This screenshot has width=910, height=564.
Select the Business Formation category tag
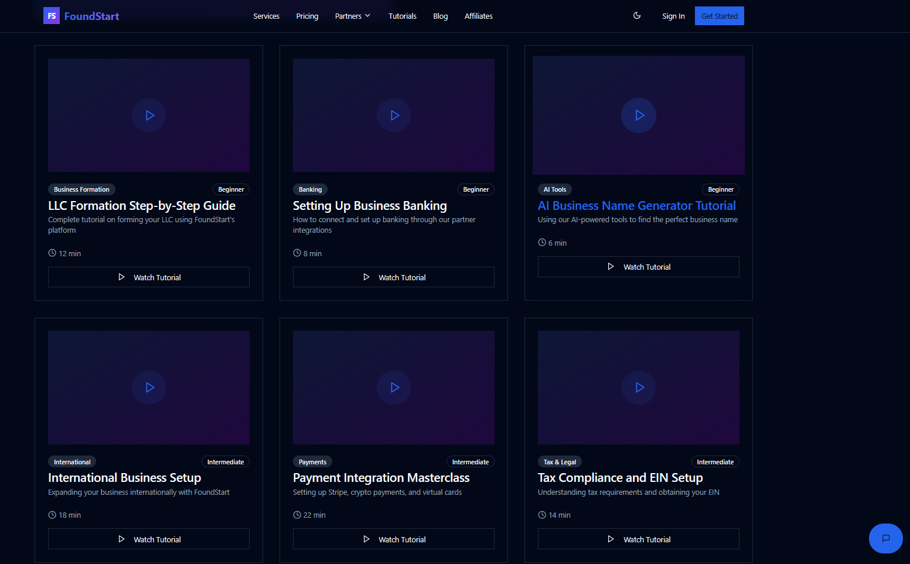click(x=81, y=189)
